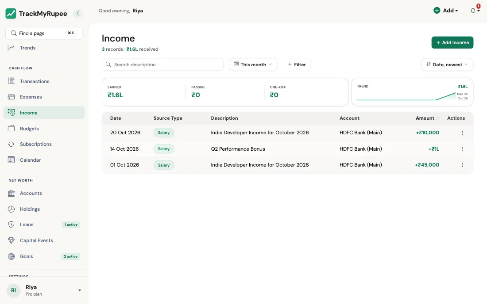Click the Subscriptions refresh icon

click(x=11, y=144)
